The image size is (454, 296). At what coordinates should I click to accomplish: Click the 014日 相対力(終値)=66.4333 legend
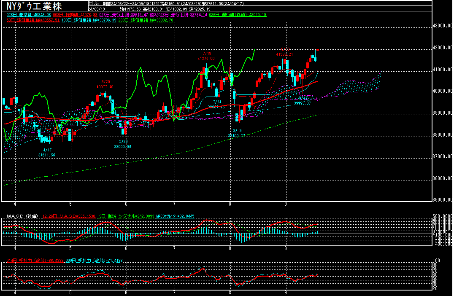tap(35, 261)
